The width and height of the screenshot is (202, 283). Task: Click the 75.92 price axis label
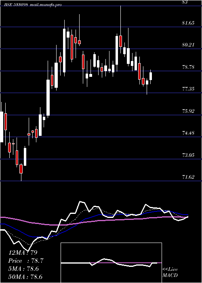(189, 111)
